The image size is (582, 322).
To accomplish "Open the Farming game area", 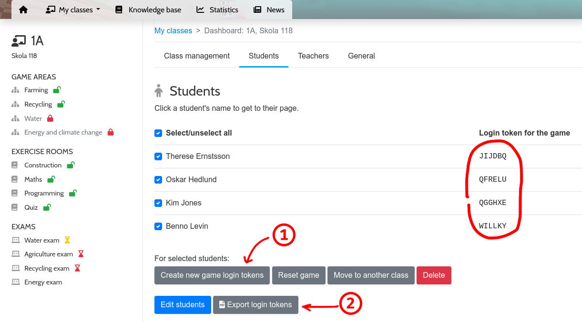I will coord(36,90).
